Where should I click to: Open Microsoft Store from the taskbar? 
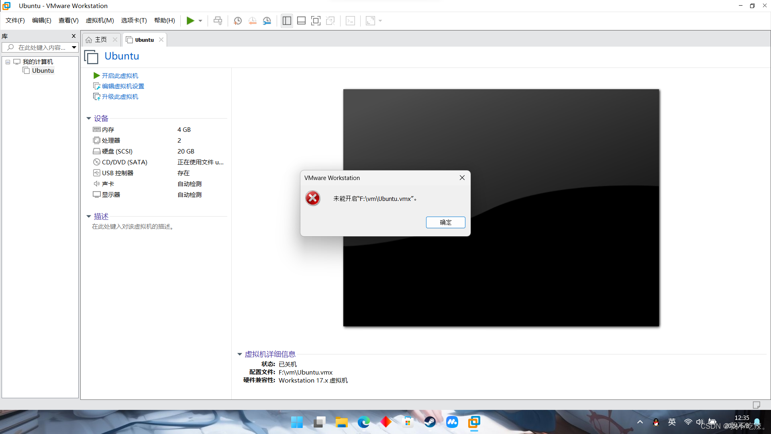pyautogui.click(x=408, y=422)
